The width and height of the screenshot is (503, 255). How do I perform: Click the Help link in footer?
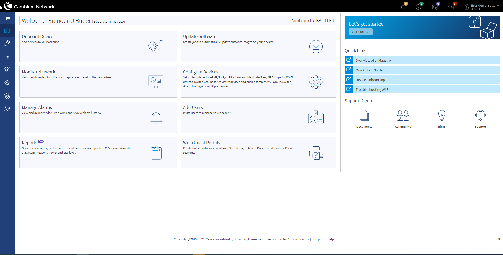(331, 239)
